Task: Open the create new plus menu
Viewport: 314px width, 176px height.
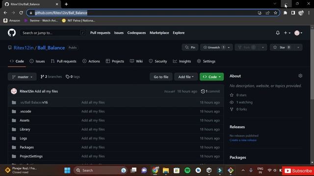Action: pos(287,33)
